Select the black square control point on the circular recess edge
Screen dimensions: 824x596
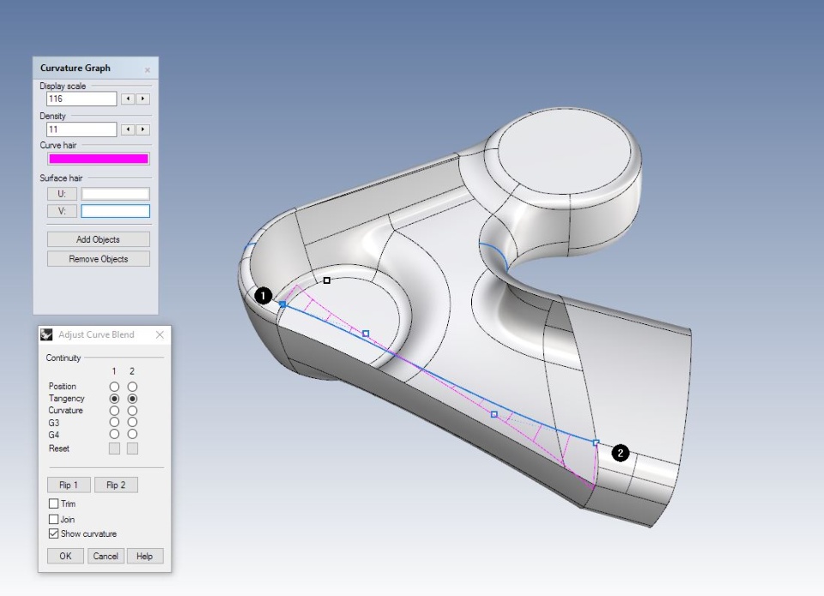pos(327,280)
